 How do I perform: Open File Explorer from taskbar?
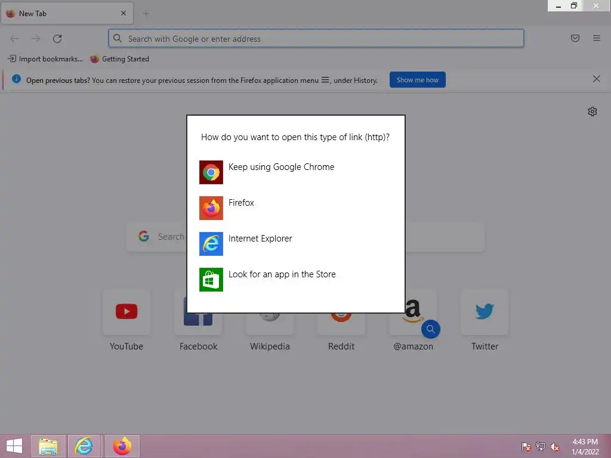pos(48,446)
